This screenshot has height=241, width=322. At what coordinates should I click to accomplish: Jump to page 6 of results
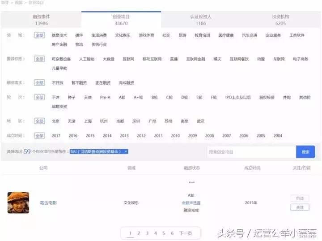pyautogui.click(x=172, y=233)
